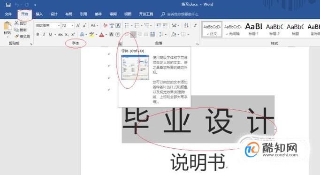Open the Font dialog launcher arrow
The height and width of the screenshot is (175, 320).
pyautogui.click(x=121, y=44)
